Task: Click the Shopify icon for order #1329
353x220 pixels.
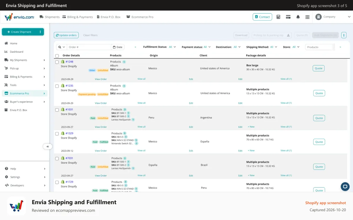Action: [x=63, y=133]
